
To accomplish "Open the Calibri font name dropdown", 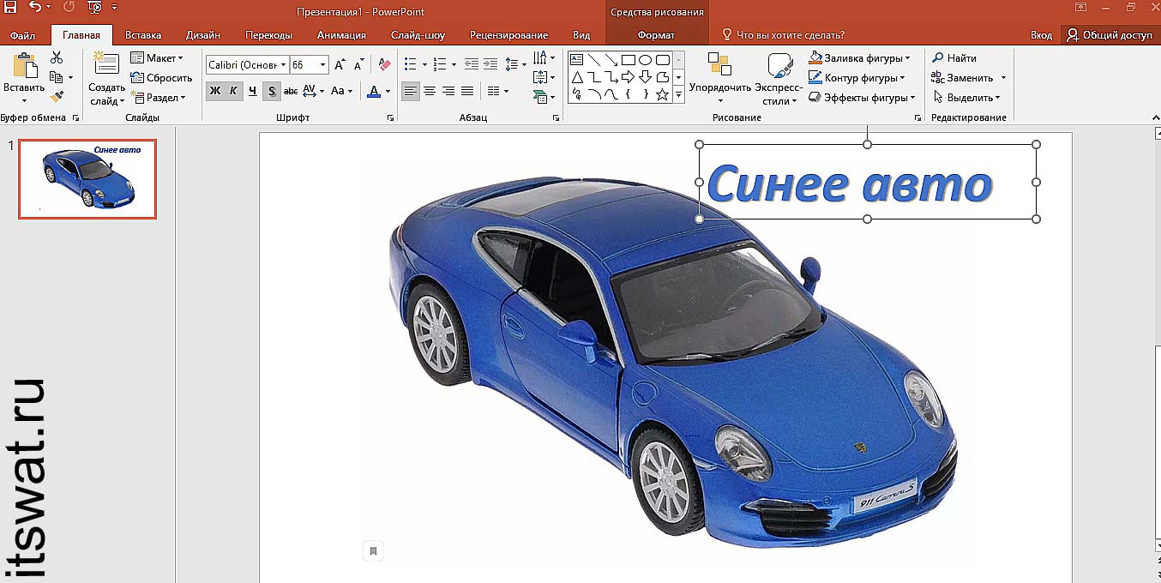I will point(246,65).
